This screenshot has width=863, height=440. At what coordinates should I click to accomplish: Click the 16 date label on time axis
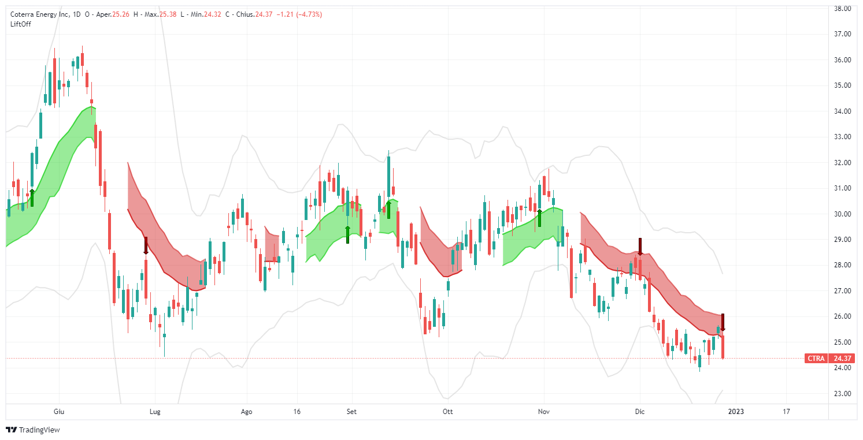click(297, 412)
